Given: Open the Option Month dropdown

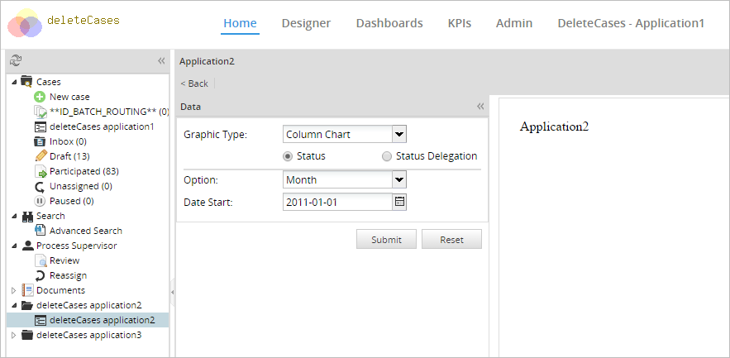Looking at the screenshot, I should click(x=398, y=179).
